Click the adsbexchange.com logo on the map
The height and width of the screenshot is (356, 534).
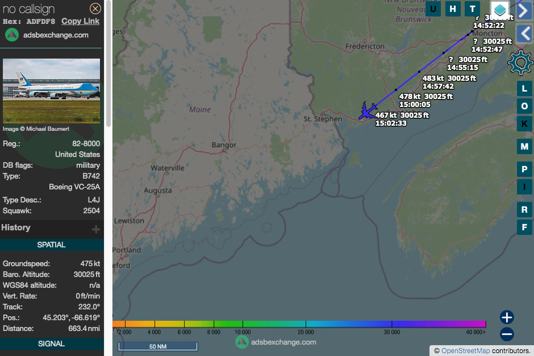[x=276, y=342]
